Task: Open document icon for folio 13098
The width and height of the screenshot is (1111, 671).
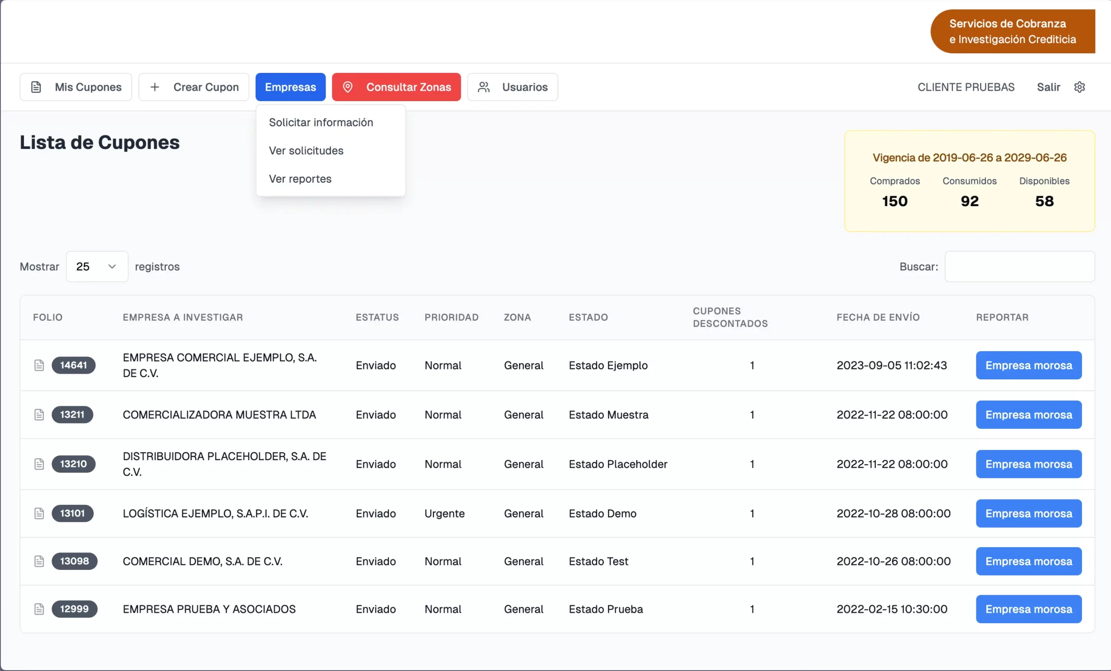Action: coord(39,561)
